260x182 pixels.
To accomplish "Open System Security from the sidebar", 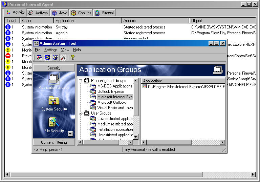I will tap(54, 101).
